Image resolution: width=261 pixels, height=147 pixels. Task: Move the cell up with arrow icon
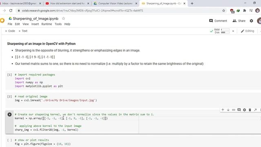(x=223, y=110)
